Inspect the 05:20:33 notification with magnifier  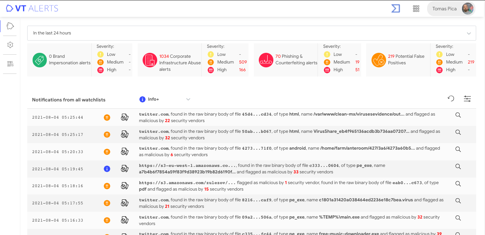tap(458, 149)
